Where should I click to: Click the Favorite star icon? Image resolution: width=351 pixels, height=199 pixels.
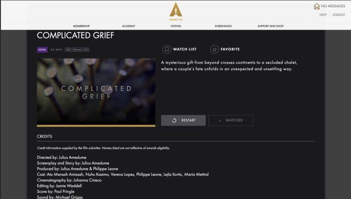pos(214,49)
